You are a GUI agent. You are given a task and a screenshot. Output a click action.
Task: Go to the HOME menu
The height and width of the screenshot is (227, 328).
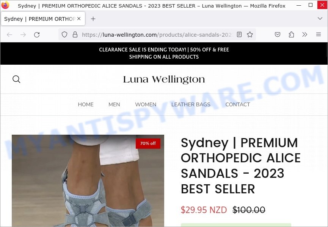(x=86, y=104)
